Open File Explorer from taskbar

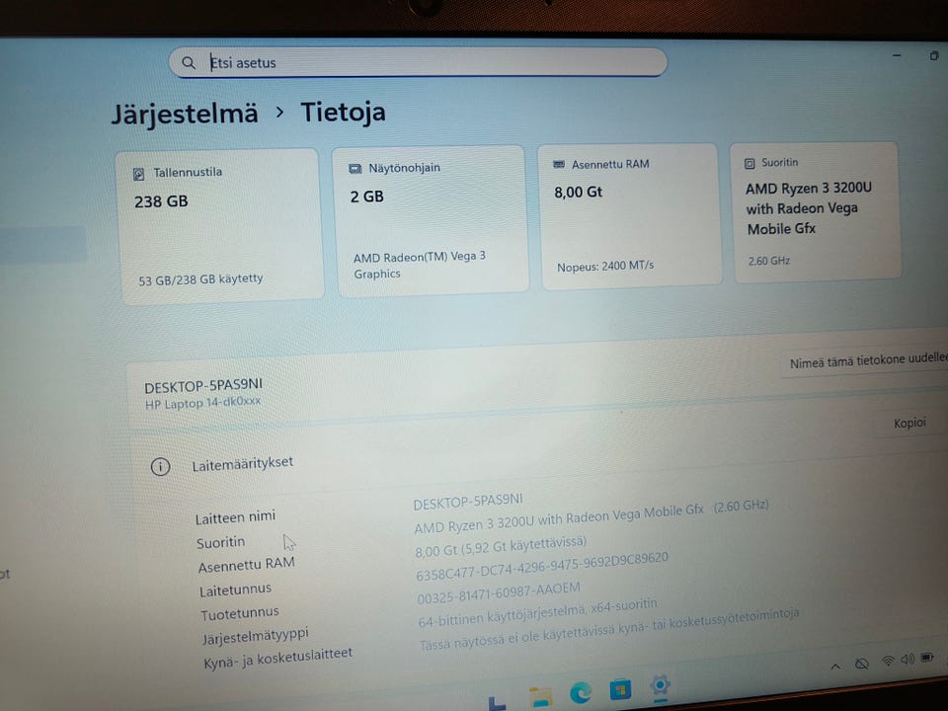[539, 696]
